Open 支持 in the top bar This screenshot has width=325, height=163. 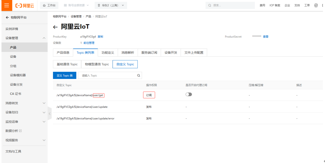coord(297,5)
